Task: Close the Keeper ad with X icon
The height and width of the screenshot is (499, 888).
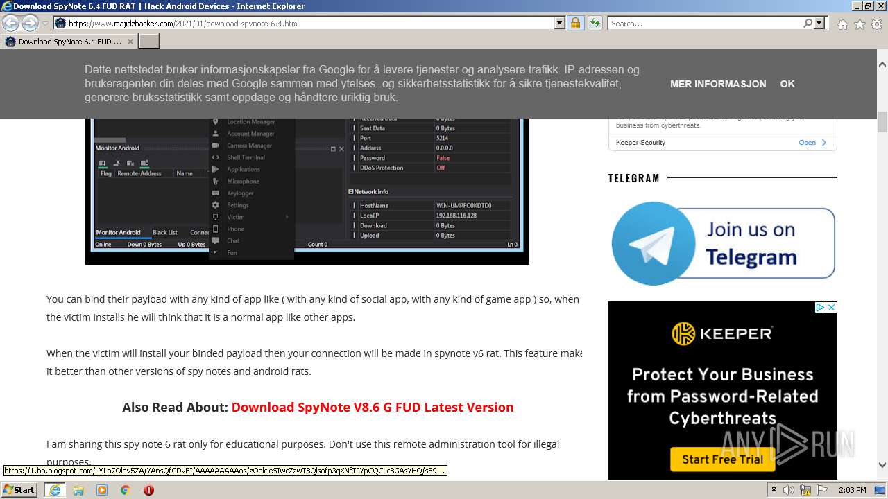Action: point(832,307)
